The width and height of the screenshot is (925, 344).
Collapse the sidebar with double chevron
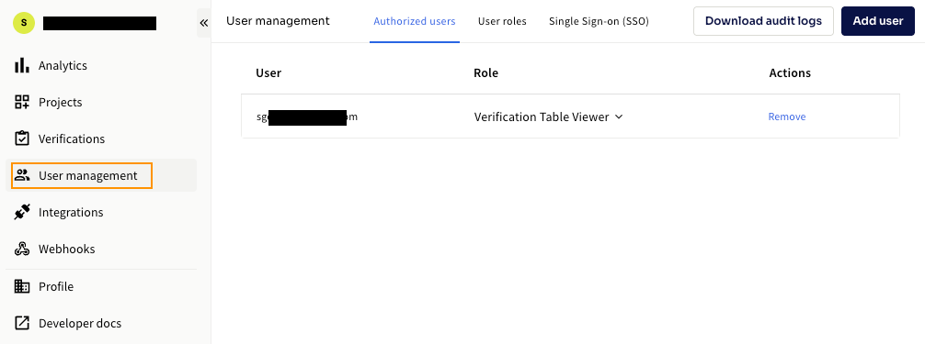click(x=203, y=23)
